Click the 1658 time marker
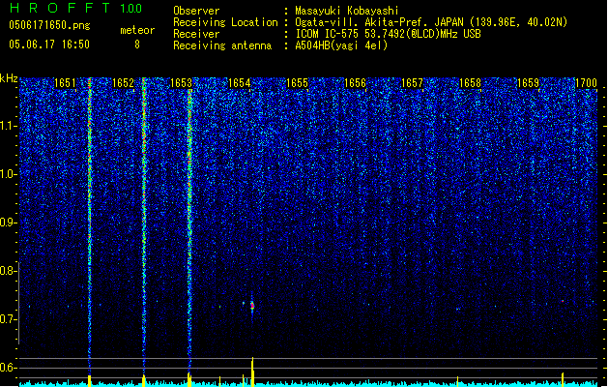The height and width of the screenshot is (387, 608). 470,83
